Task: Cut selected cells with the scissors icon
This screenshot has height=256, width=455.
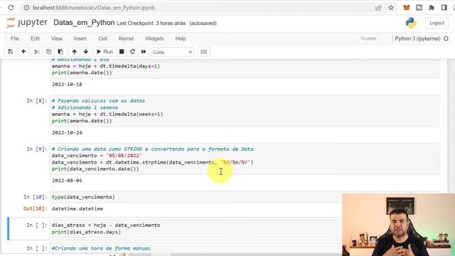Action: tap(36, 52)
